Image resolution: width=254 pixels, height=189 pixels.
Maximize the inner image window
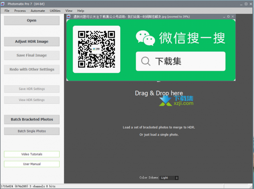pyautogui.click(x=229, y=17)
